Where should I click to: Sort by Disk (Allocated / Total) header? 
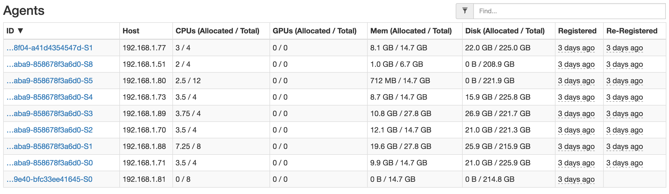click(505, 31)
